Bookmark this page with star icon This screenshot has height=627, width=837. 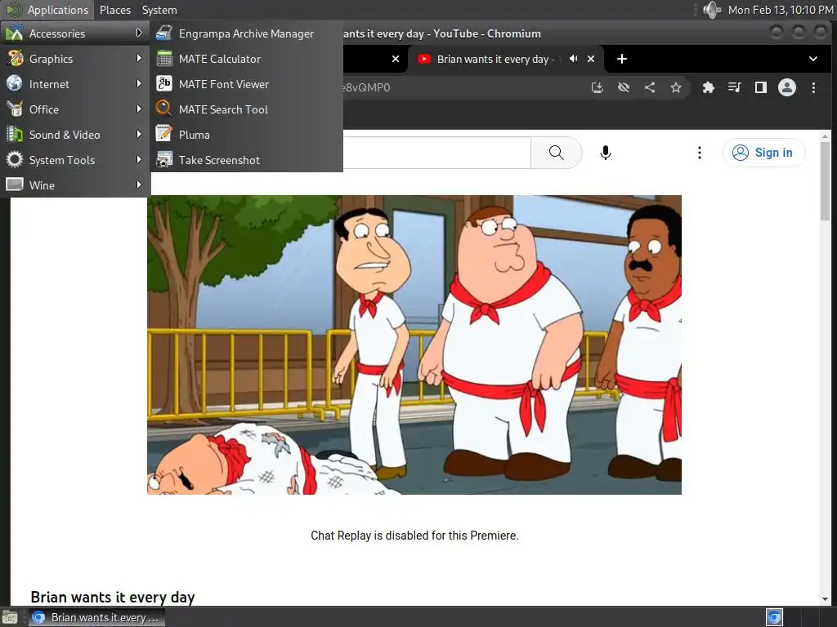[676, 87]
